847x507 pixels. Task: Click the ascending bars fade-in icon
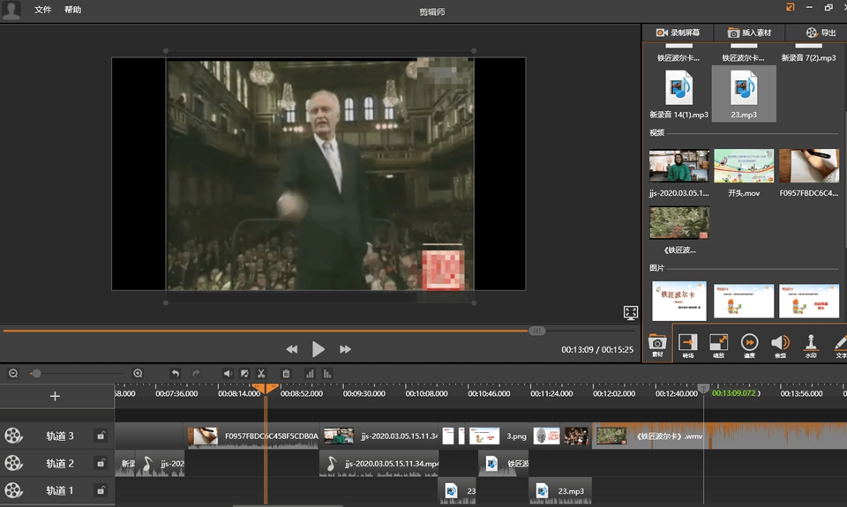coord(310,373)
